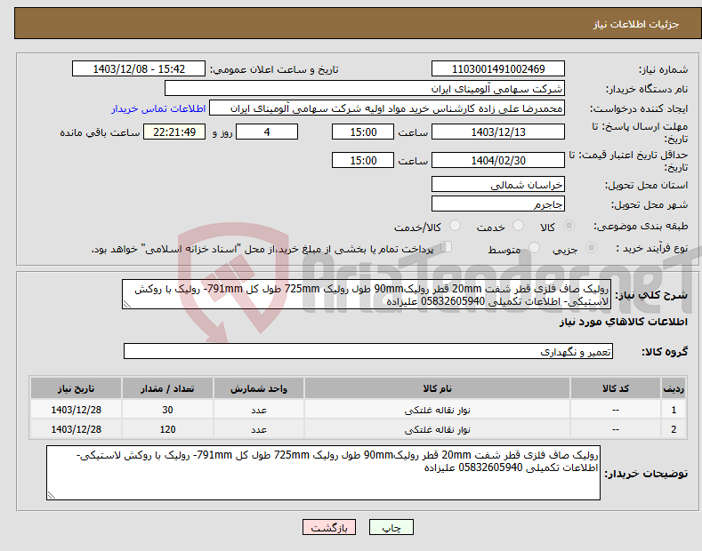
Task: Click quantity cell showing 30
Action: click(167, 410)
